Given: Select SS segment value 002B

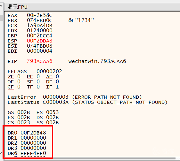Looking at the screenshot, I should (x=53, y=123).
